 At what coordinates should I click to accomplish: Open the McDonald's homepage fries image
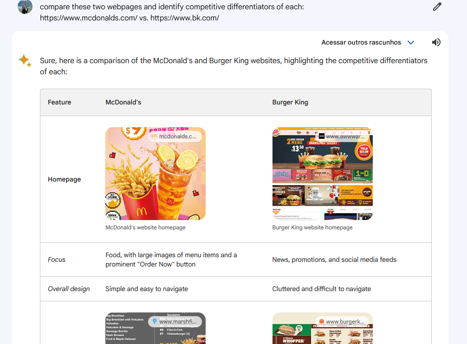point(156,174)
